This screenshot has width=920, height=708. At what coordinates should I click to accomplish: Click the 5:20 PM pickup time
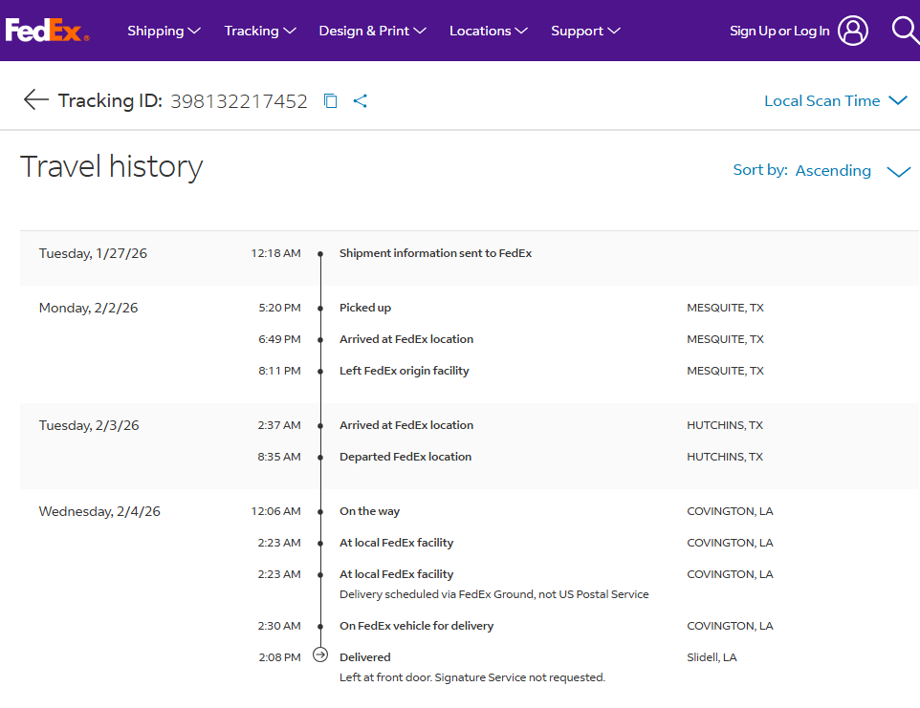click(279, 308)
